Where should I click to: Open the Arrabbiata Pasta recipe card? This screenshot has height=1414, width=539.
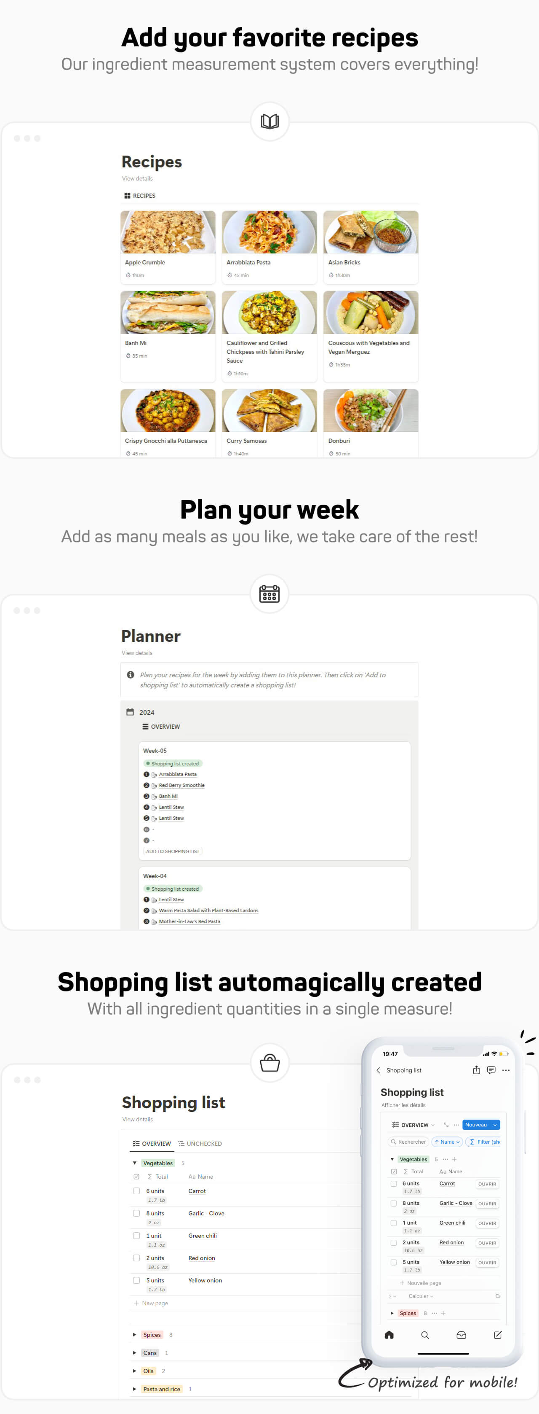(269, 247)
